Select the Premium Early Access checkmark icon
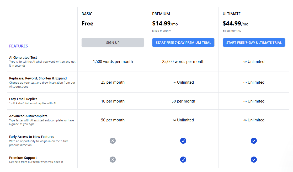Viewport: 293px width, 172px height. tap(183, 141)
